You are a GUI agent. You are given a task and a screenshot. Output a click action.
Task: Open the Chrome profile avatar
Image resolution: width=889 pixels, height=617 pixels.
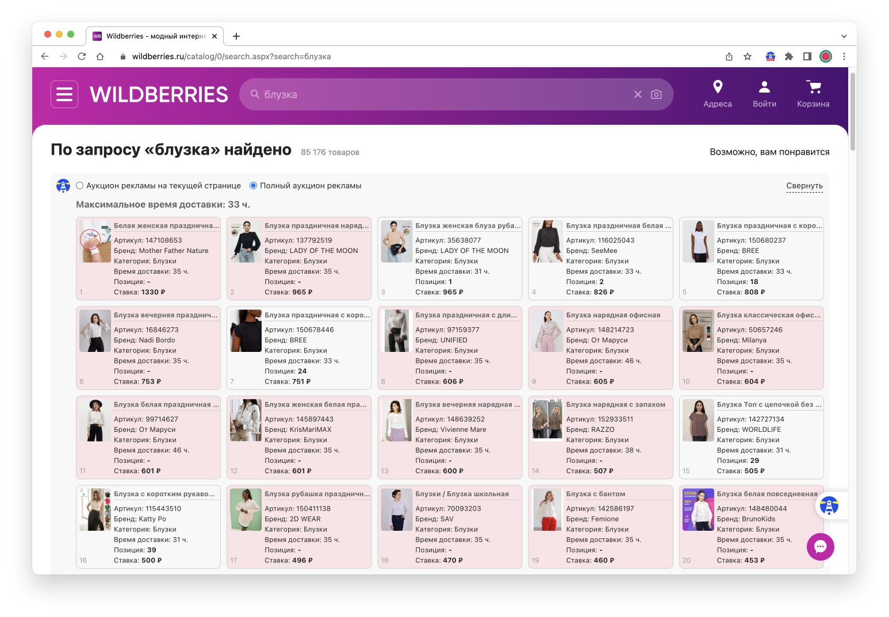coord(826,56)
